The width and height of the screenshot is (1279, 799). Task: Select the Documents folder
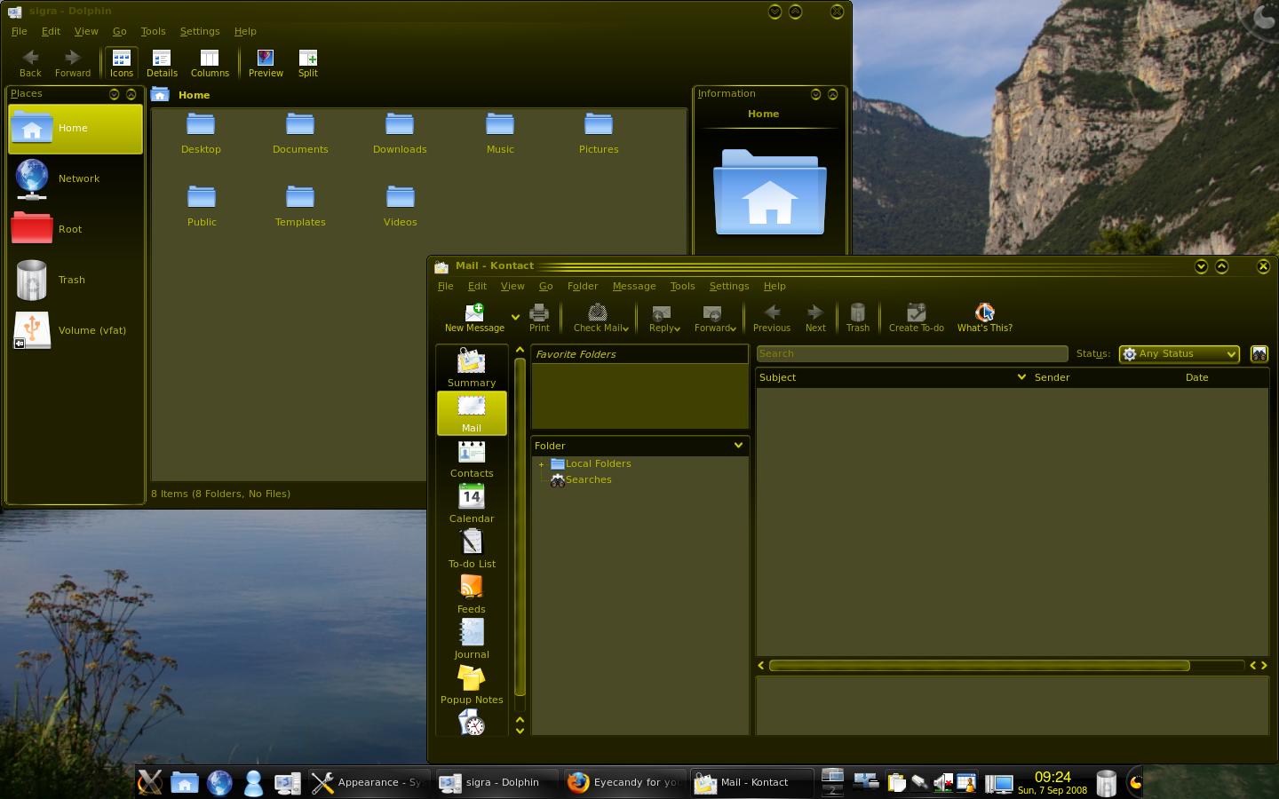[300, 133]
